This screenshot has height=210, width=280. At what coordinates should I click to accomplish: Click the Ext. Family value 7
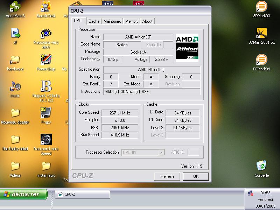click(111, 84)
